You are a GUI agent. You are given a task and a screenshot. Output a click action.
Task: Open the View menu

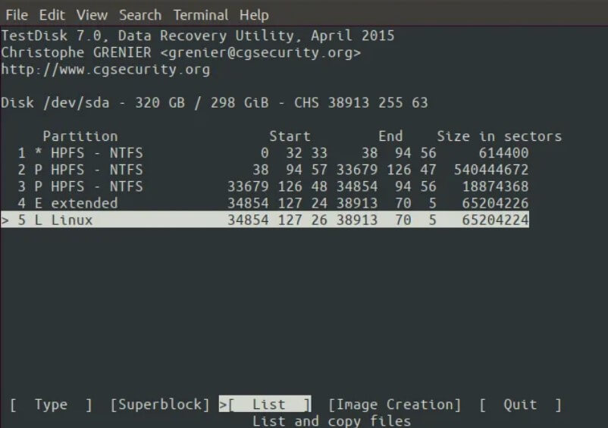(x=92, y=15)
